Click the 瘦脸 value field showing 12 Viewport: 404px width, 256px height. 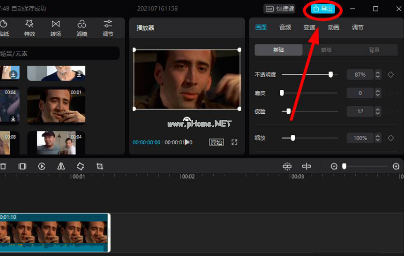pyautogui.click(x=360, y=111)
